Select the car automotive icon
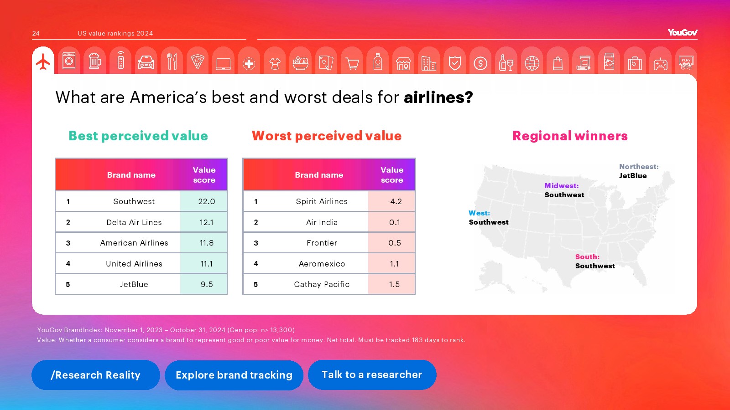Viewport: 730px width, 410px height. click(146, 62)
